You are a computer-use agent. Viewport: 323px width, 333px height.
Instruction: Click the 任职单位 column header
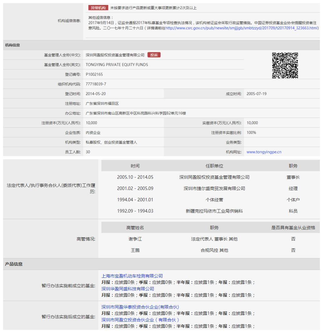coord(214,166)
